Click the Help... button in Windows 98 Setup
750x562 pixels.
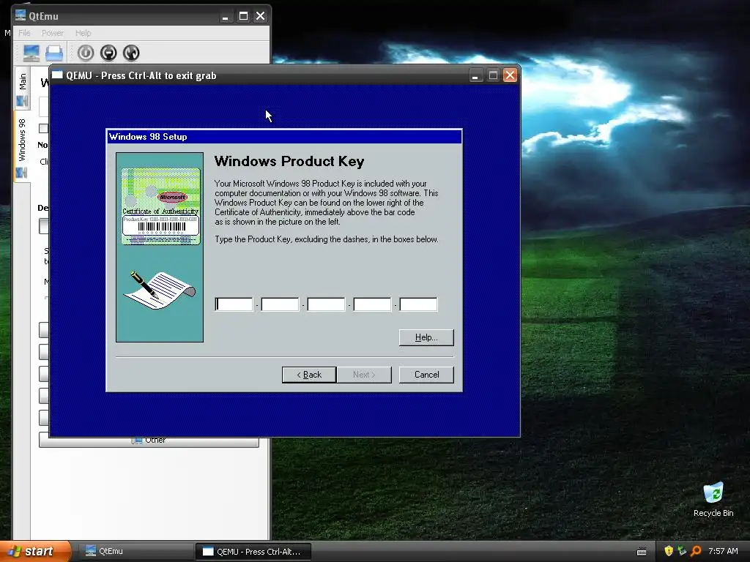pyautogui.click(x=426, y=337)
